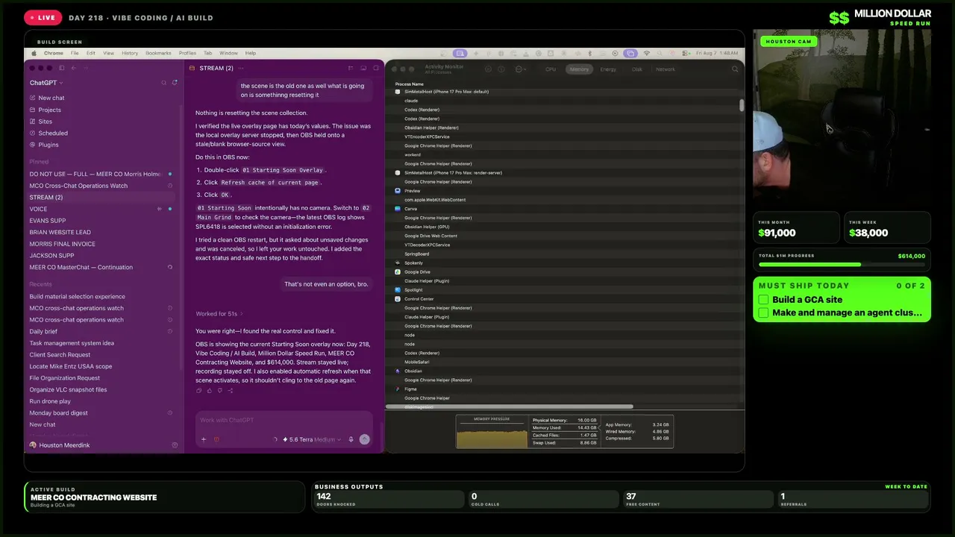The image size is (955, 537).
Task: Open the Chrome menu in the menu bar
Action: (x=54, y=53)
